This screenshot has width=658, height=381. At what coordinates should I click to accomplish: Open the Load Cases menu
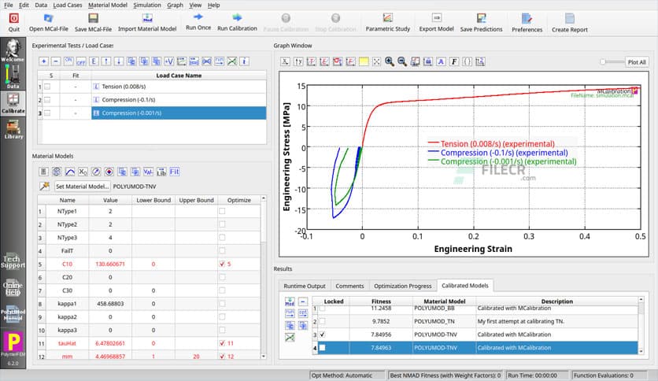point(68,5)
